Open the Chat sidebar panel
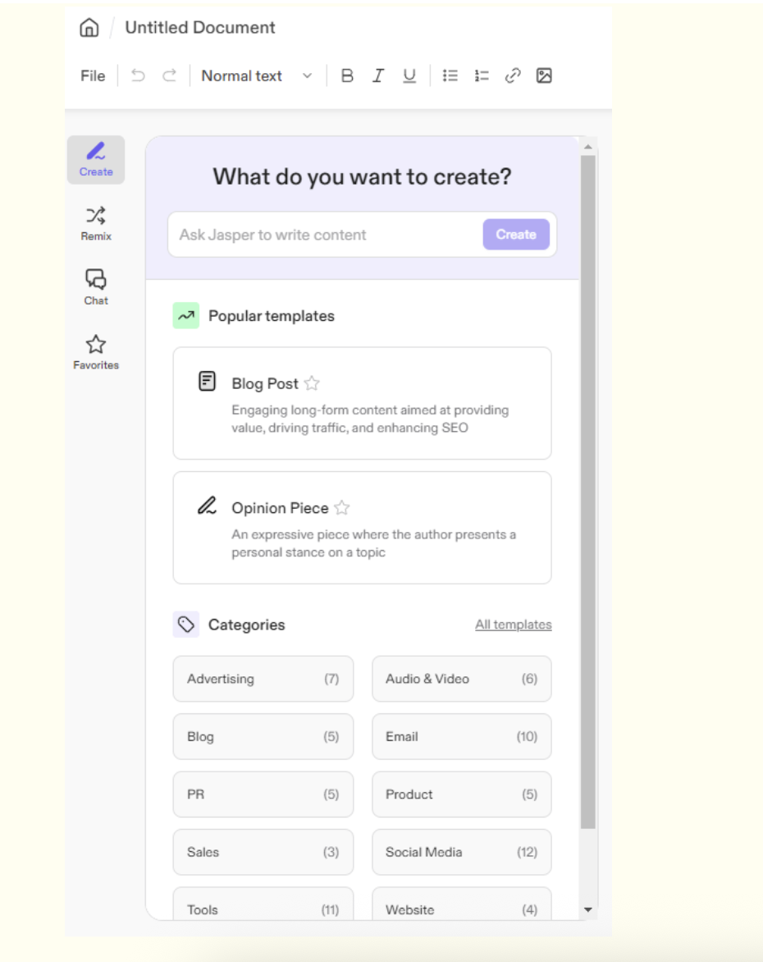Screen dimensions: 763x962 click(x=96, y=287)
